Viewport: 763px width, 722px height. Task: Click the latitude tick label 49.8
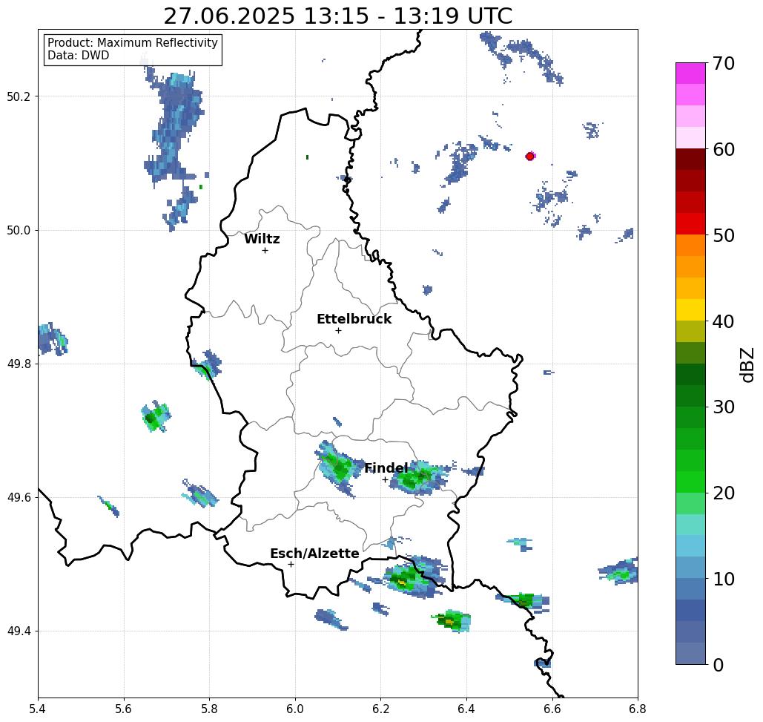[x=19, y=364]
